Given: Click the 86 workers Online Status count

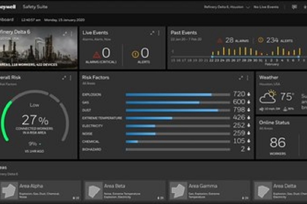Looking at the screenshot, I should (278, 143).
